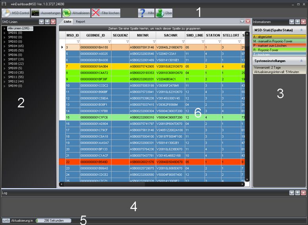Refresh data with the Aktualisieren button

point(76,13)
